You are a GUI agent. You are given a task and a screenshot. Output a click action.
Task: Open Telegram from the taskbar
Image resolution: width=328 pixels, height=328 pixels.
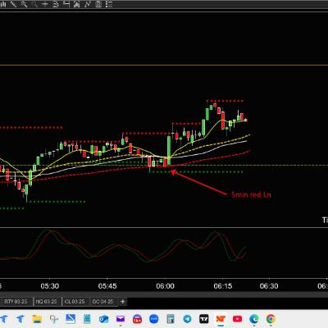(187, 319)
